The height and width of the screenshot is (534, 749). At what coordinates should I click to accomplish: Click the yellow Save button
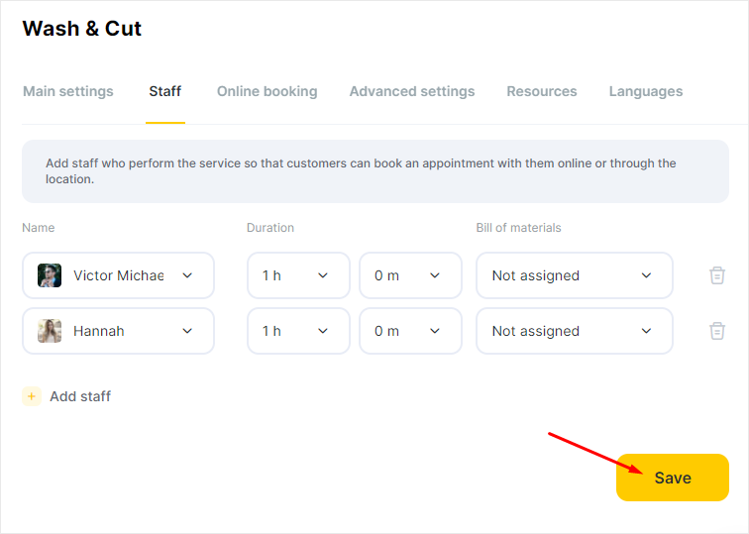673,478
